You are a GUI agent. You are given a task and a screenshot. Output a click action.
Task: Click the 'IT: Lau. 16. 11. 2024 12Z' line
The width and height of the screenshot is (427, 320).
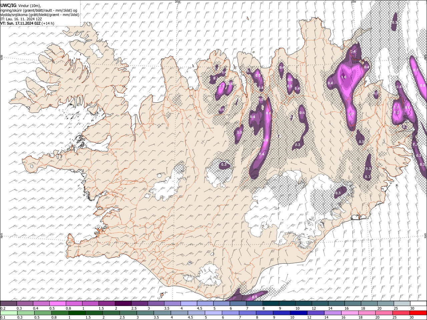tap(21, 19)
